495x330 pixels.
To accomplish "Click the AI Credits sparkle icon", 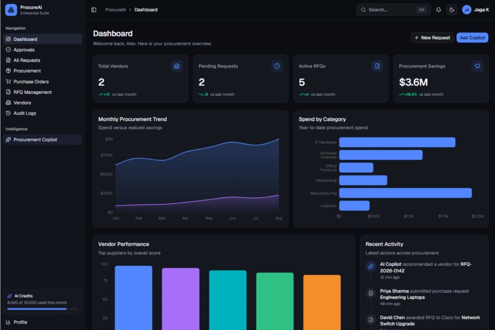I will point(9,296).
